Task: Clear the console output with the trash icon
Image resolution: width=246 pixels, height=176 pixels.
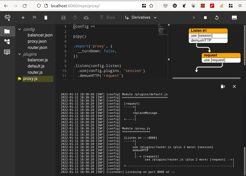Action: [223, 86]
